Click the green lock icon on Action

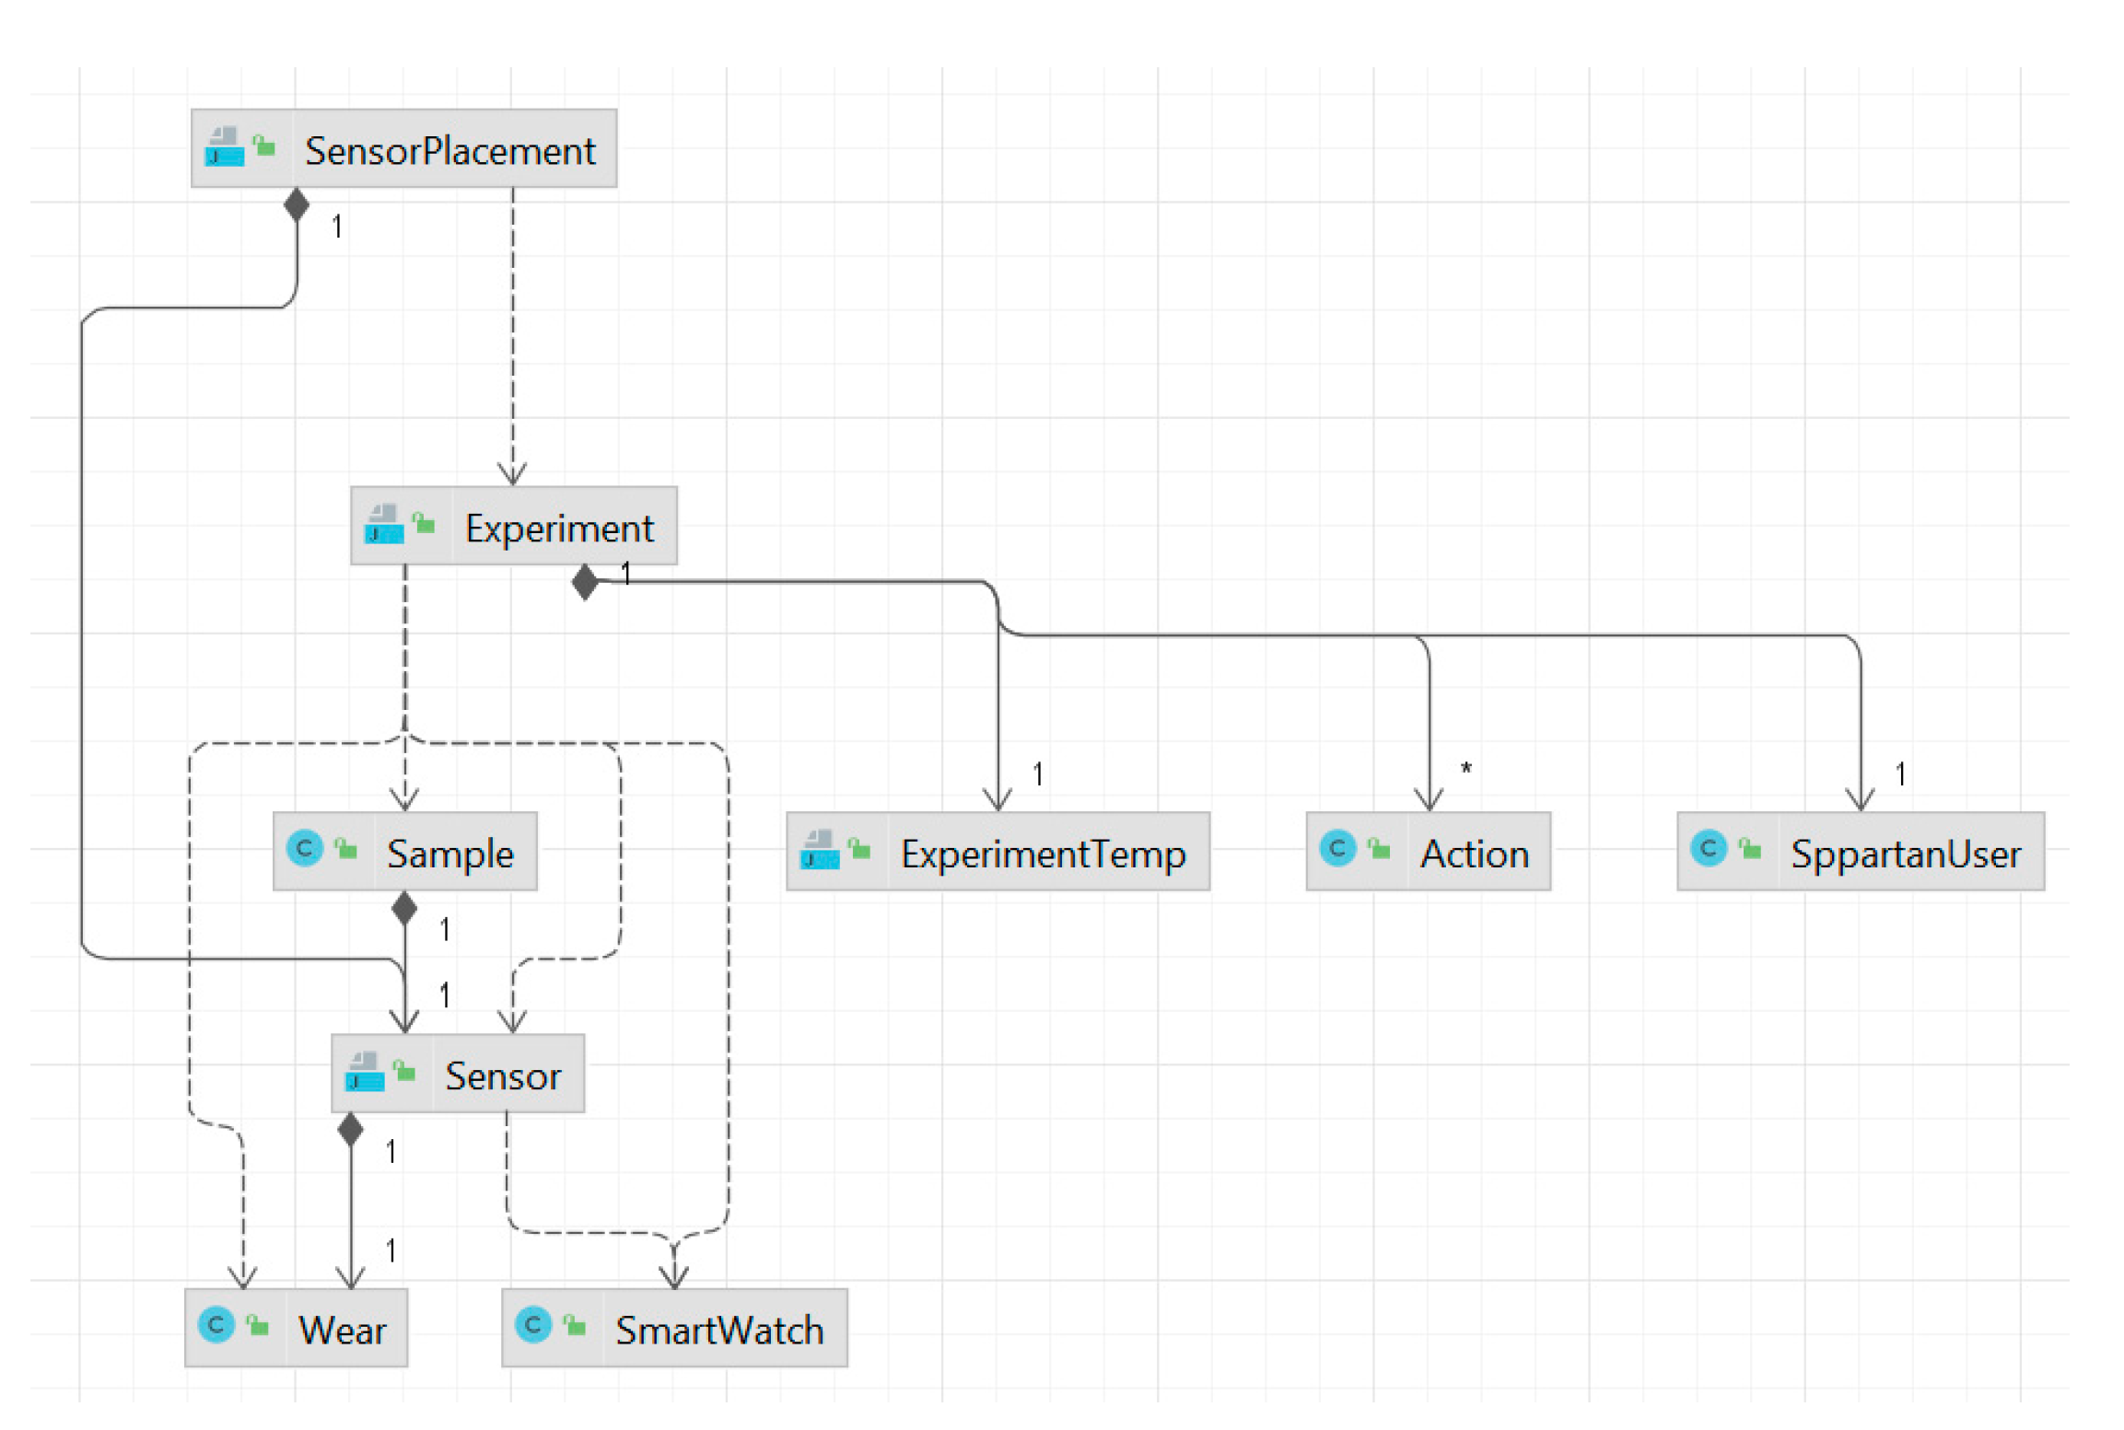coord(1379,848)
